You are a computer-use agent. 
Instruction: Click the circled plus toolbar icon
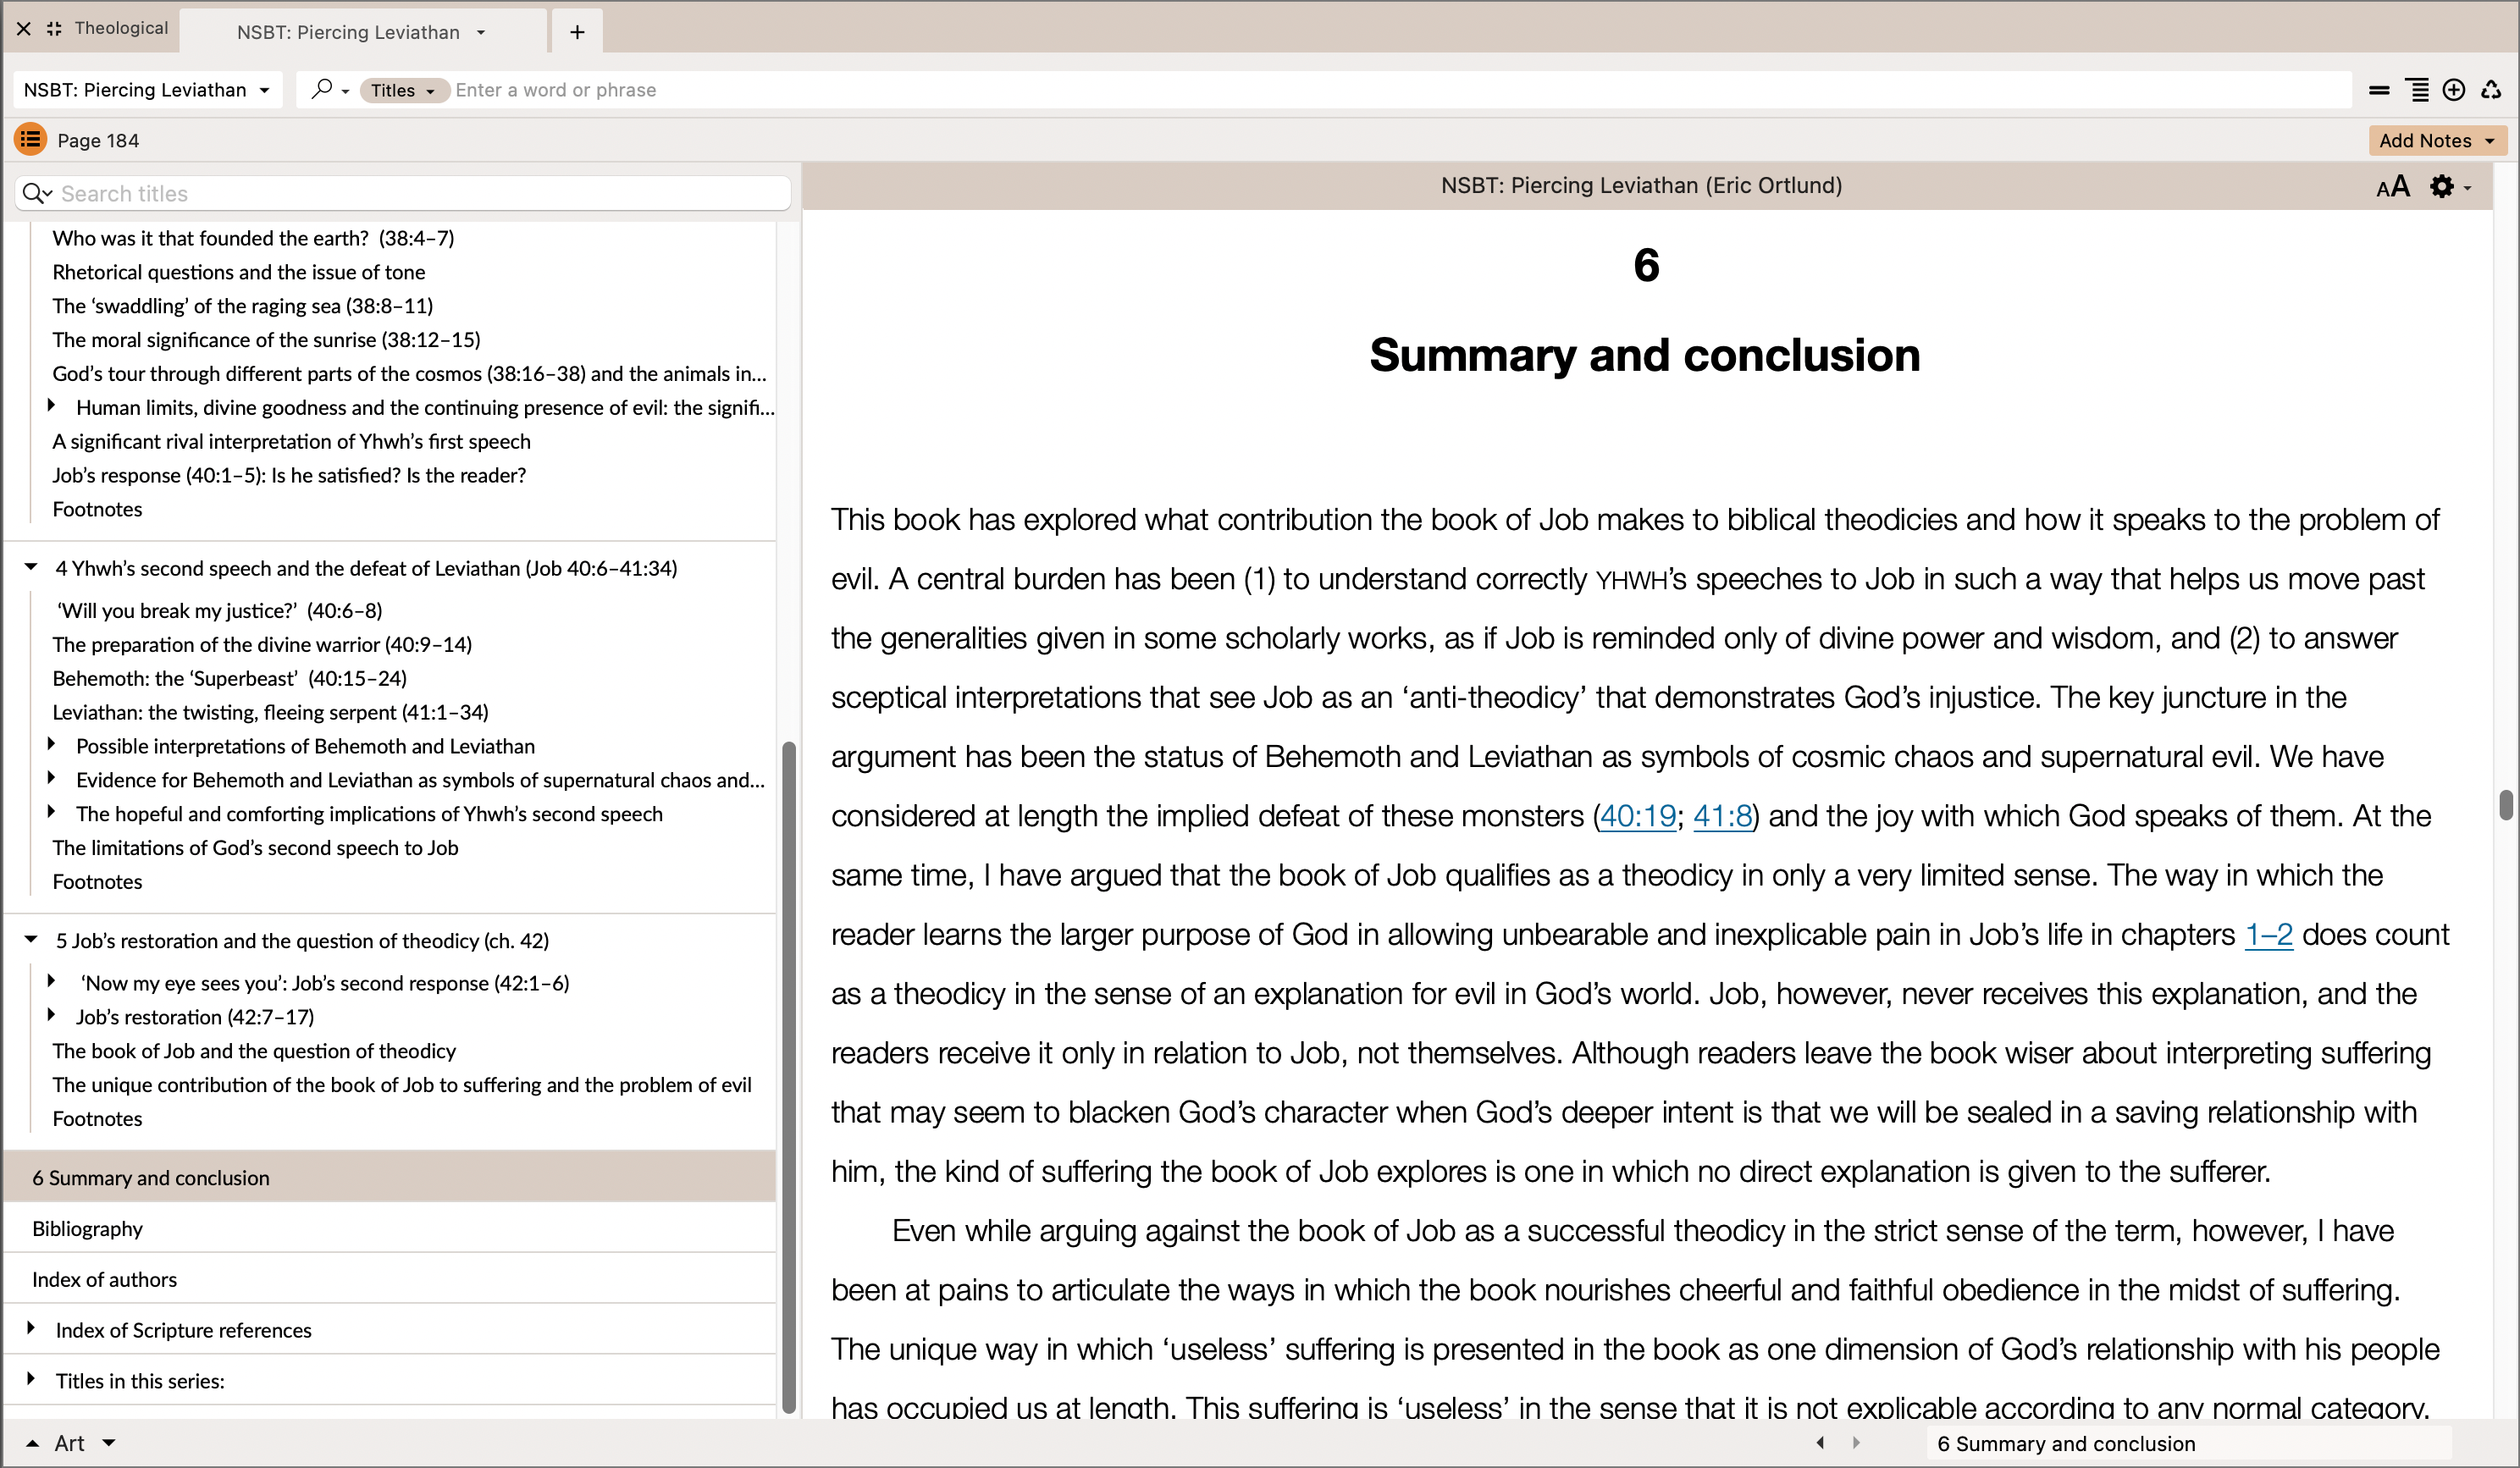[x=2453, y=90]
